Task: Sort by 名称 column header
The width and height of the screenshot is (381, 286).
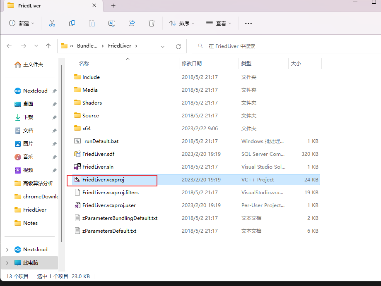Action: pyautogui.click(x=84, y=64)
